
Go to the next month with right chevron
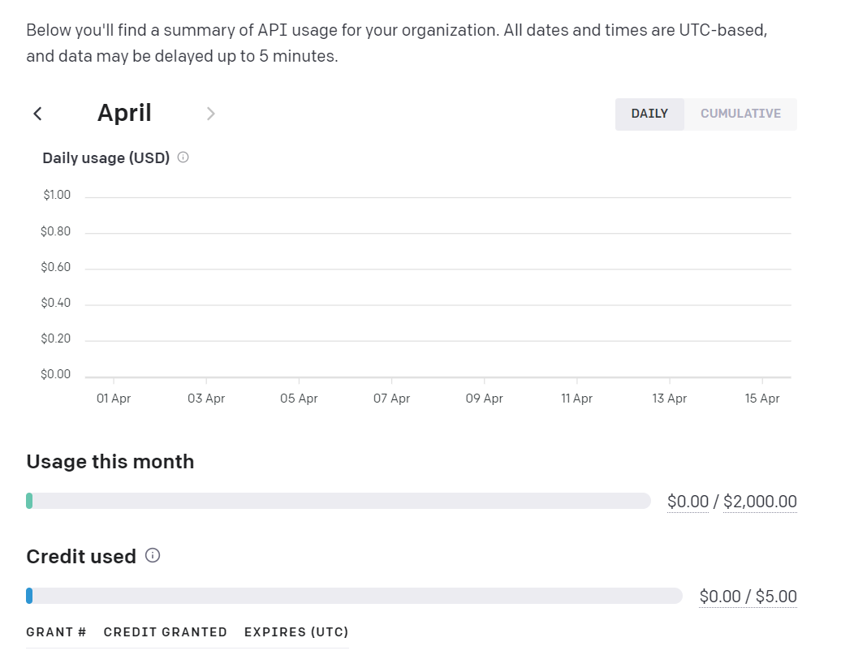[211, 114]
